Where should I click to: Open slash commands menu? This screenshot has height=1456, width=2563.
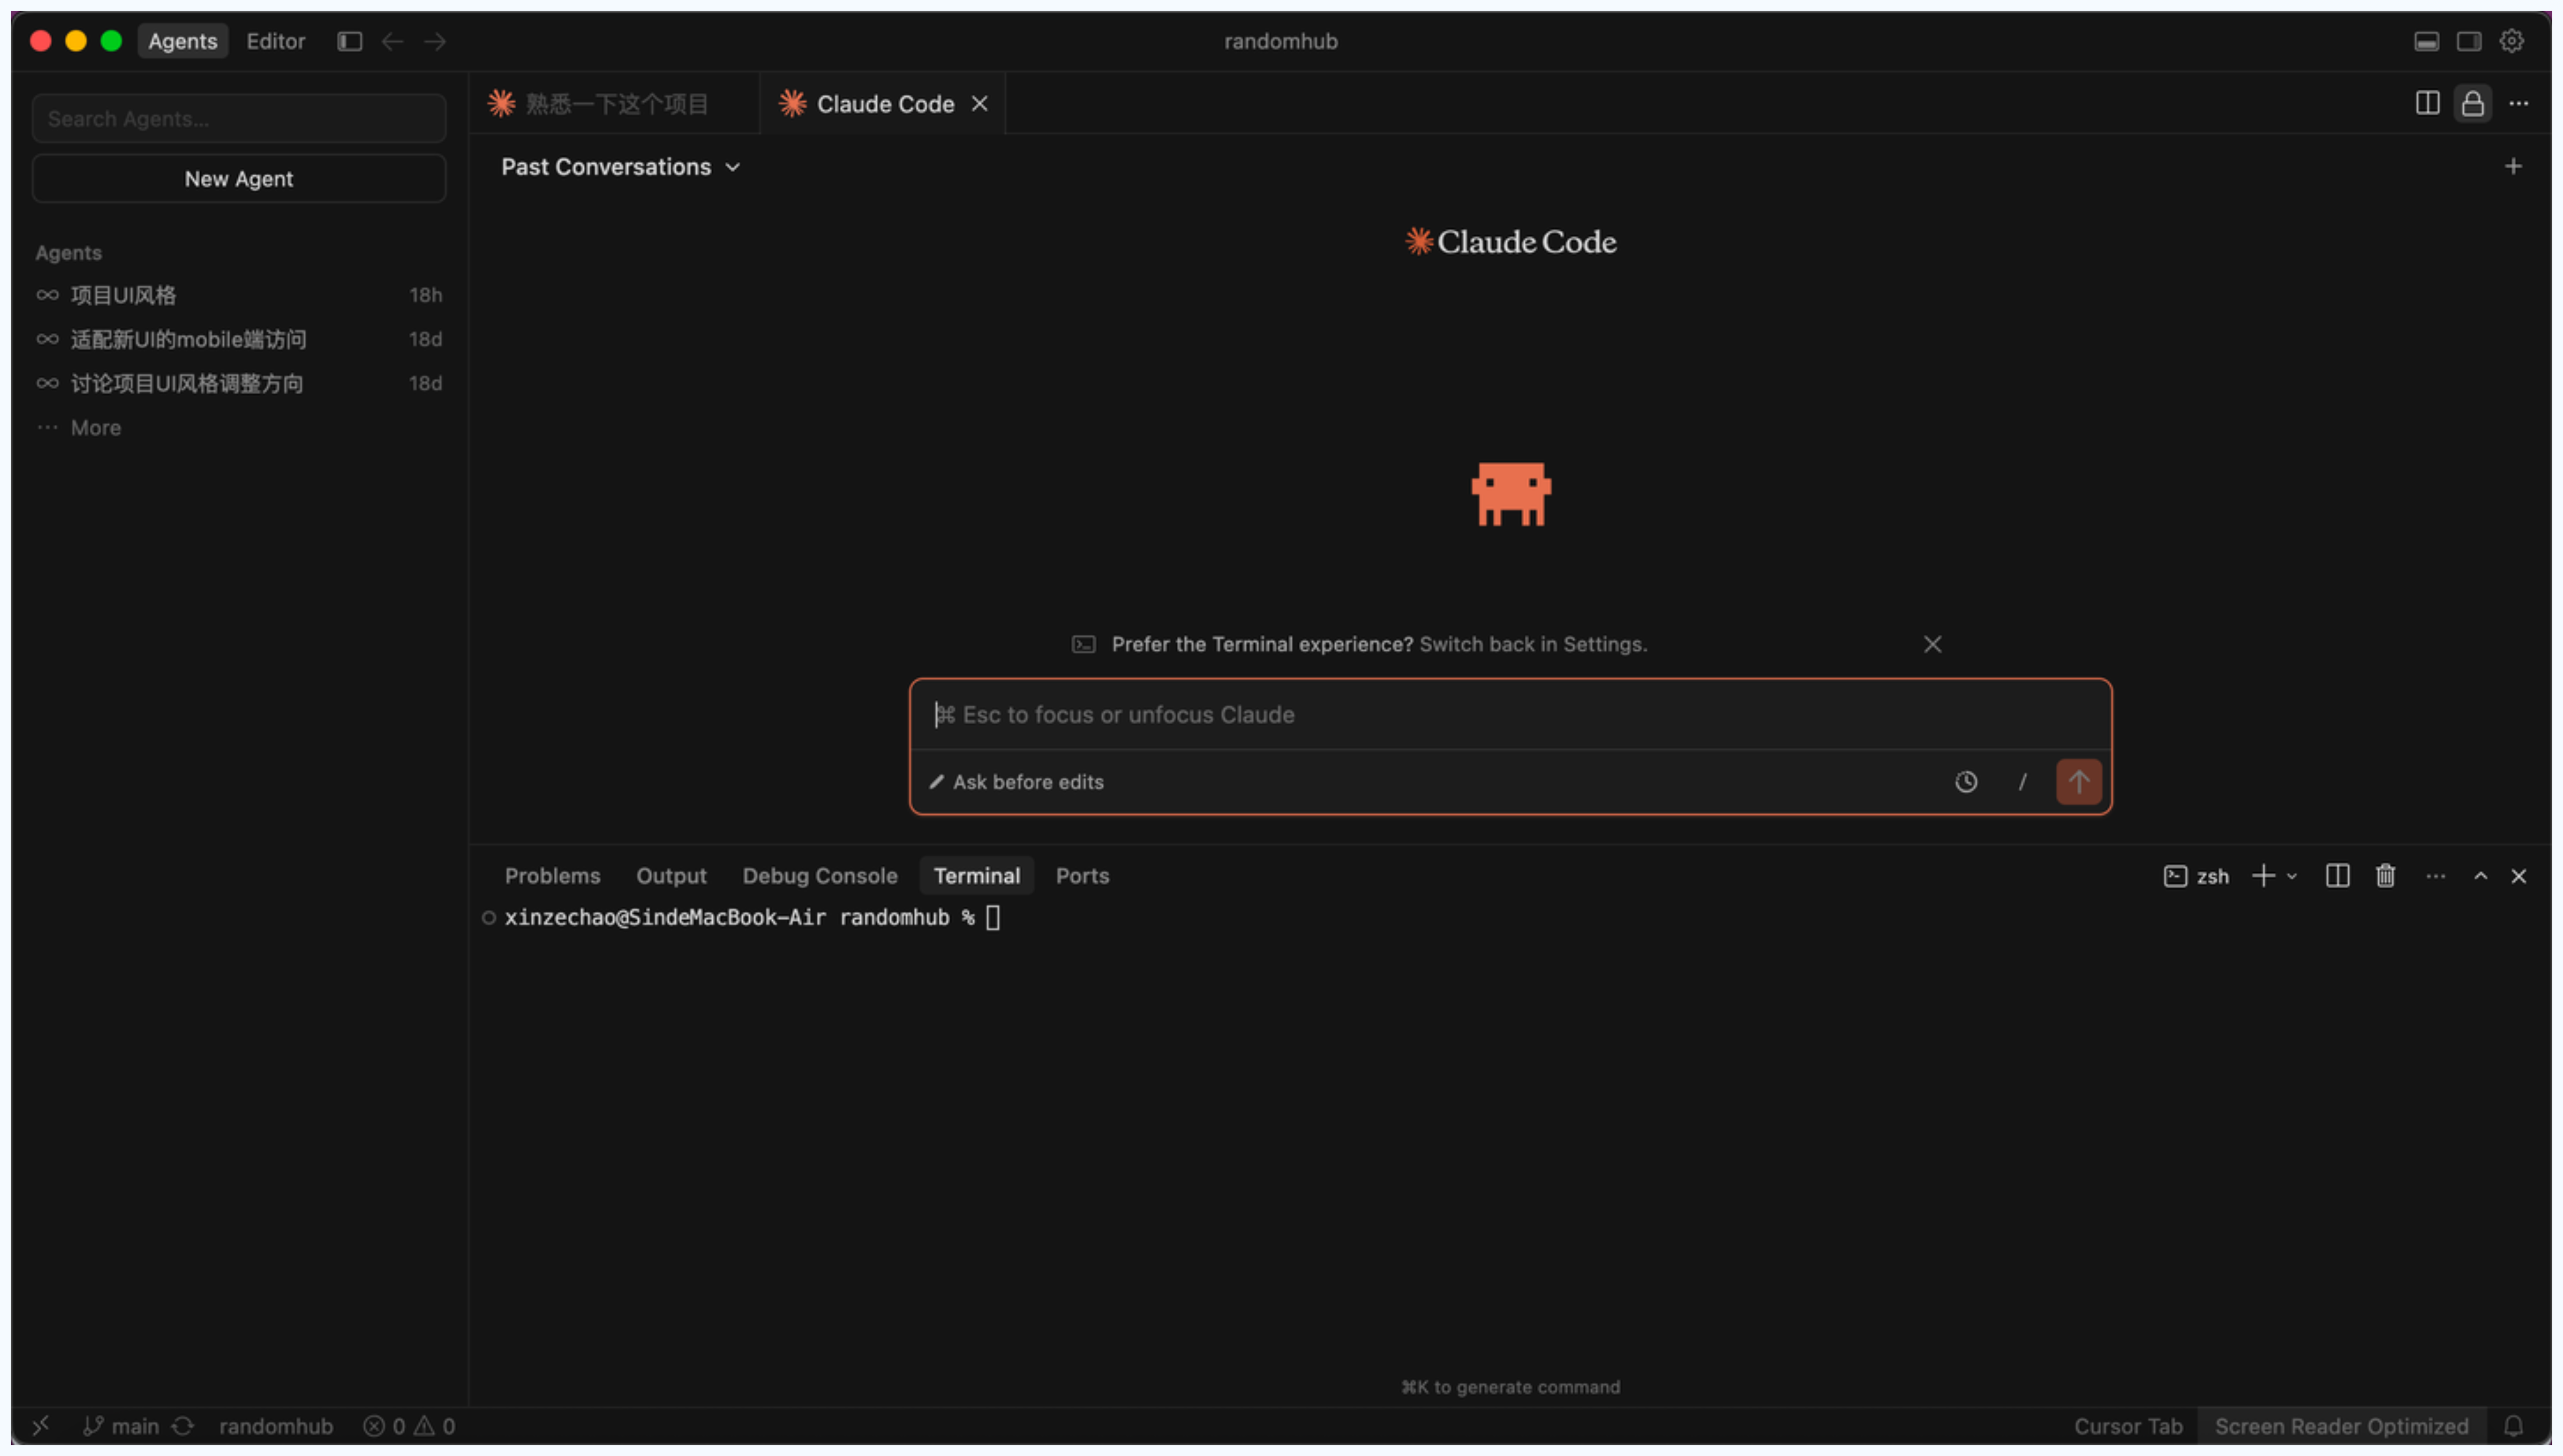(2022, 782)
